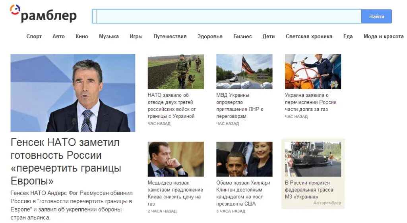This screenshot has height=223, width=407.
Task: Click ЧАС НАЗАД under the МВД Украины article
Action: coord(228,123)
